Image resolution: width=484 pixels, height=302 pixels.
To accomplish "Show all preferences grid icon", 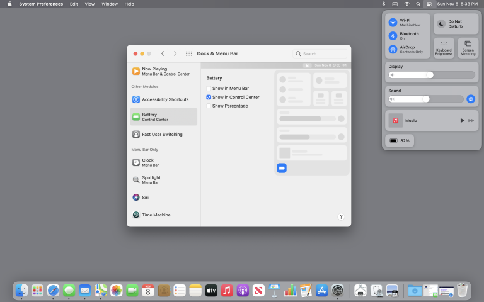I will click(189, 54).
